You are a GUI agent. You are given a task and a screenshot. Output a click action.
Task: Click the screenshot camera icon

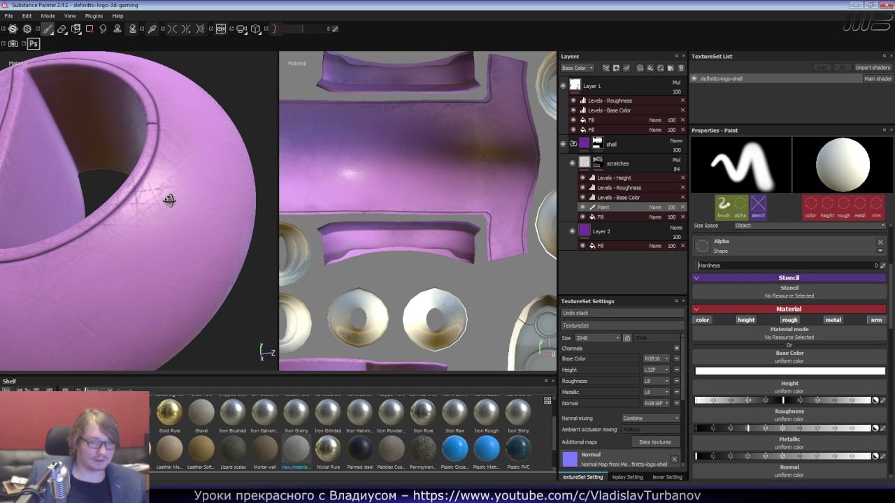13,43
